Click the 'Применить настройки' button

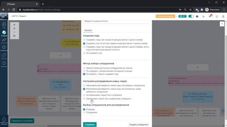tap(22, 121)
